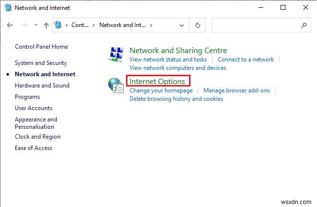
Task: Expand chevron after Network and Internet breadcrumb
Action: (152, 25)
